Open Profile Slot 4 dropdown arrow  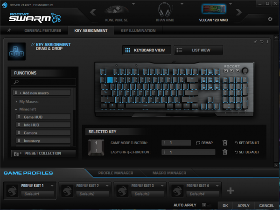[x=217, y=186]
